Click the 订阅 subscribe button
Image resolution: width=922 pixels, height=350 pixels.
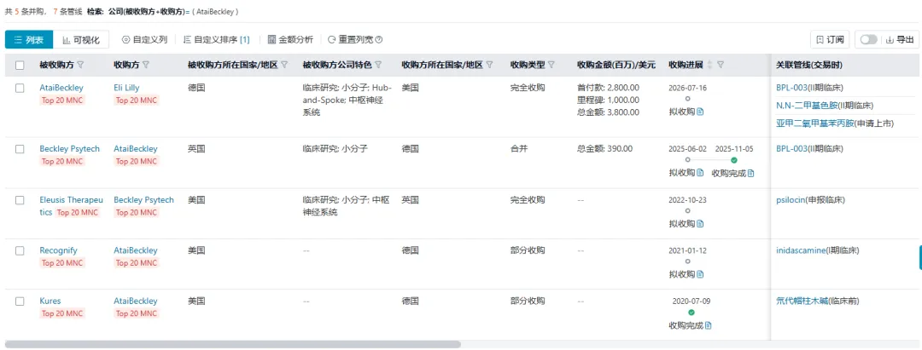click(831, 40)
